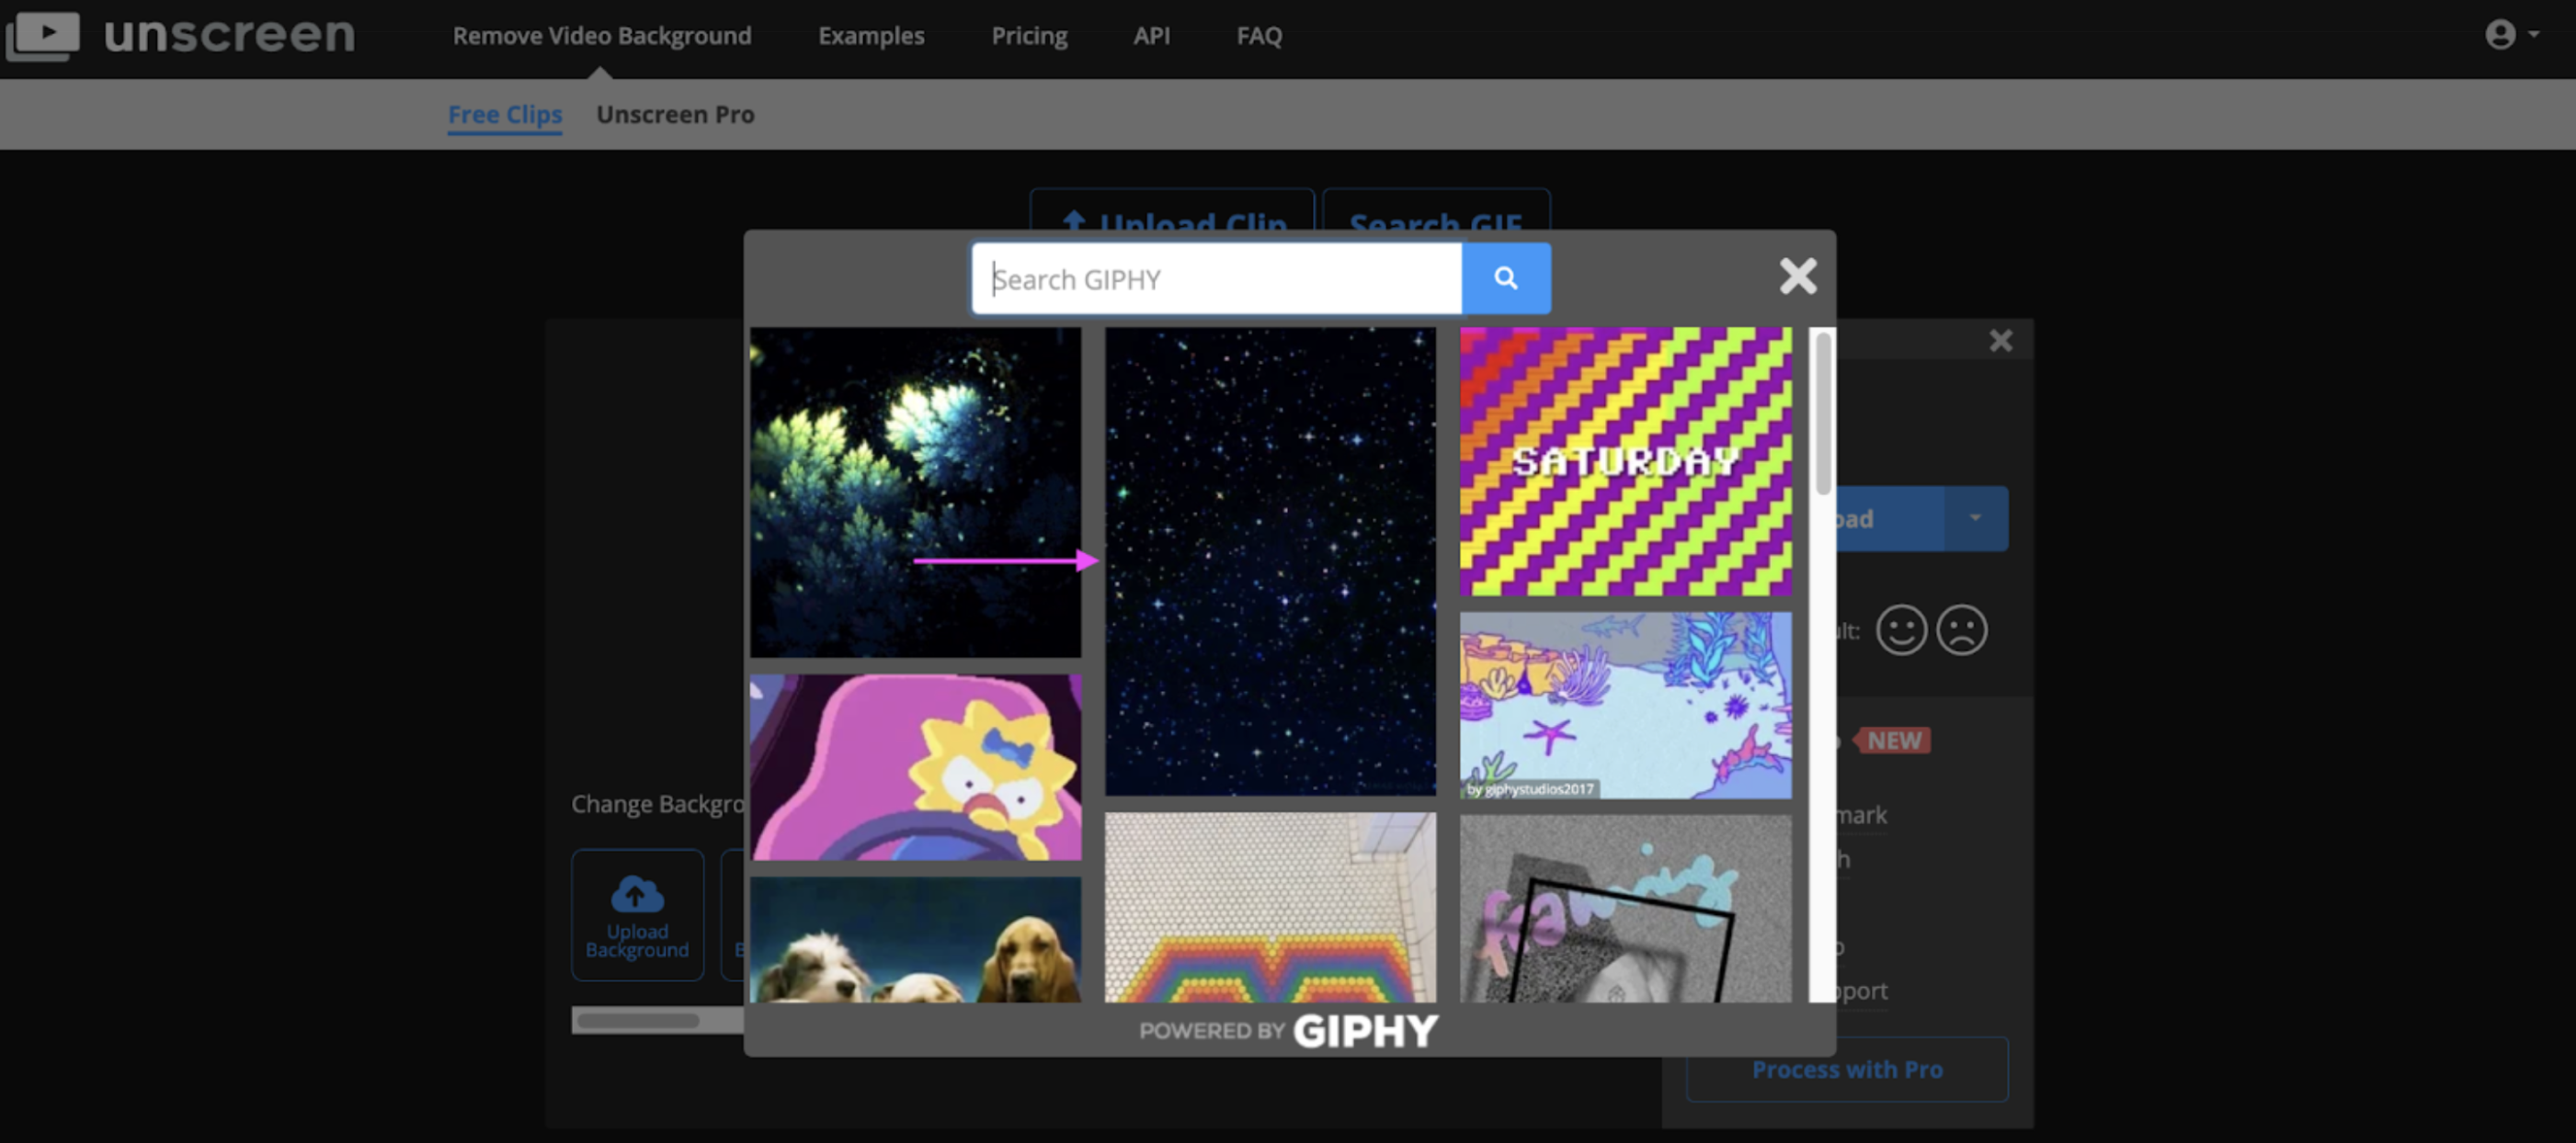Open the API page
The width and height of the screenshot is (2576, 1143).
[x=1151, y=36]
